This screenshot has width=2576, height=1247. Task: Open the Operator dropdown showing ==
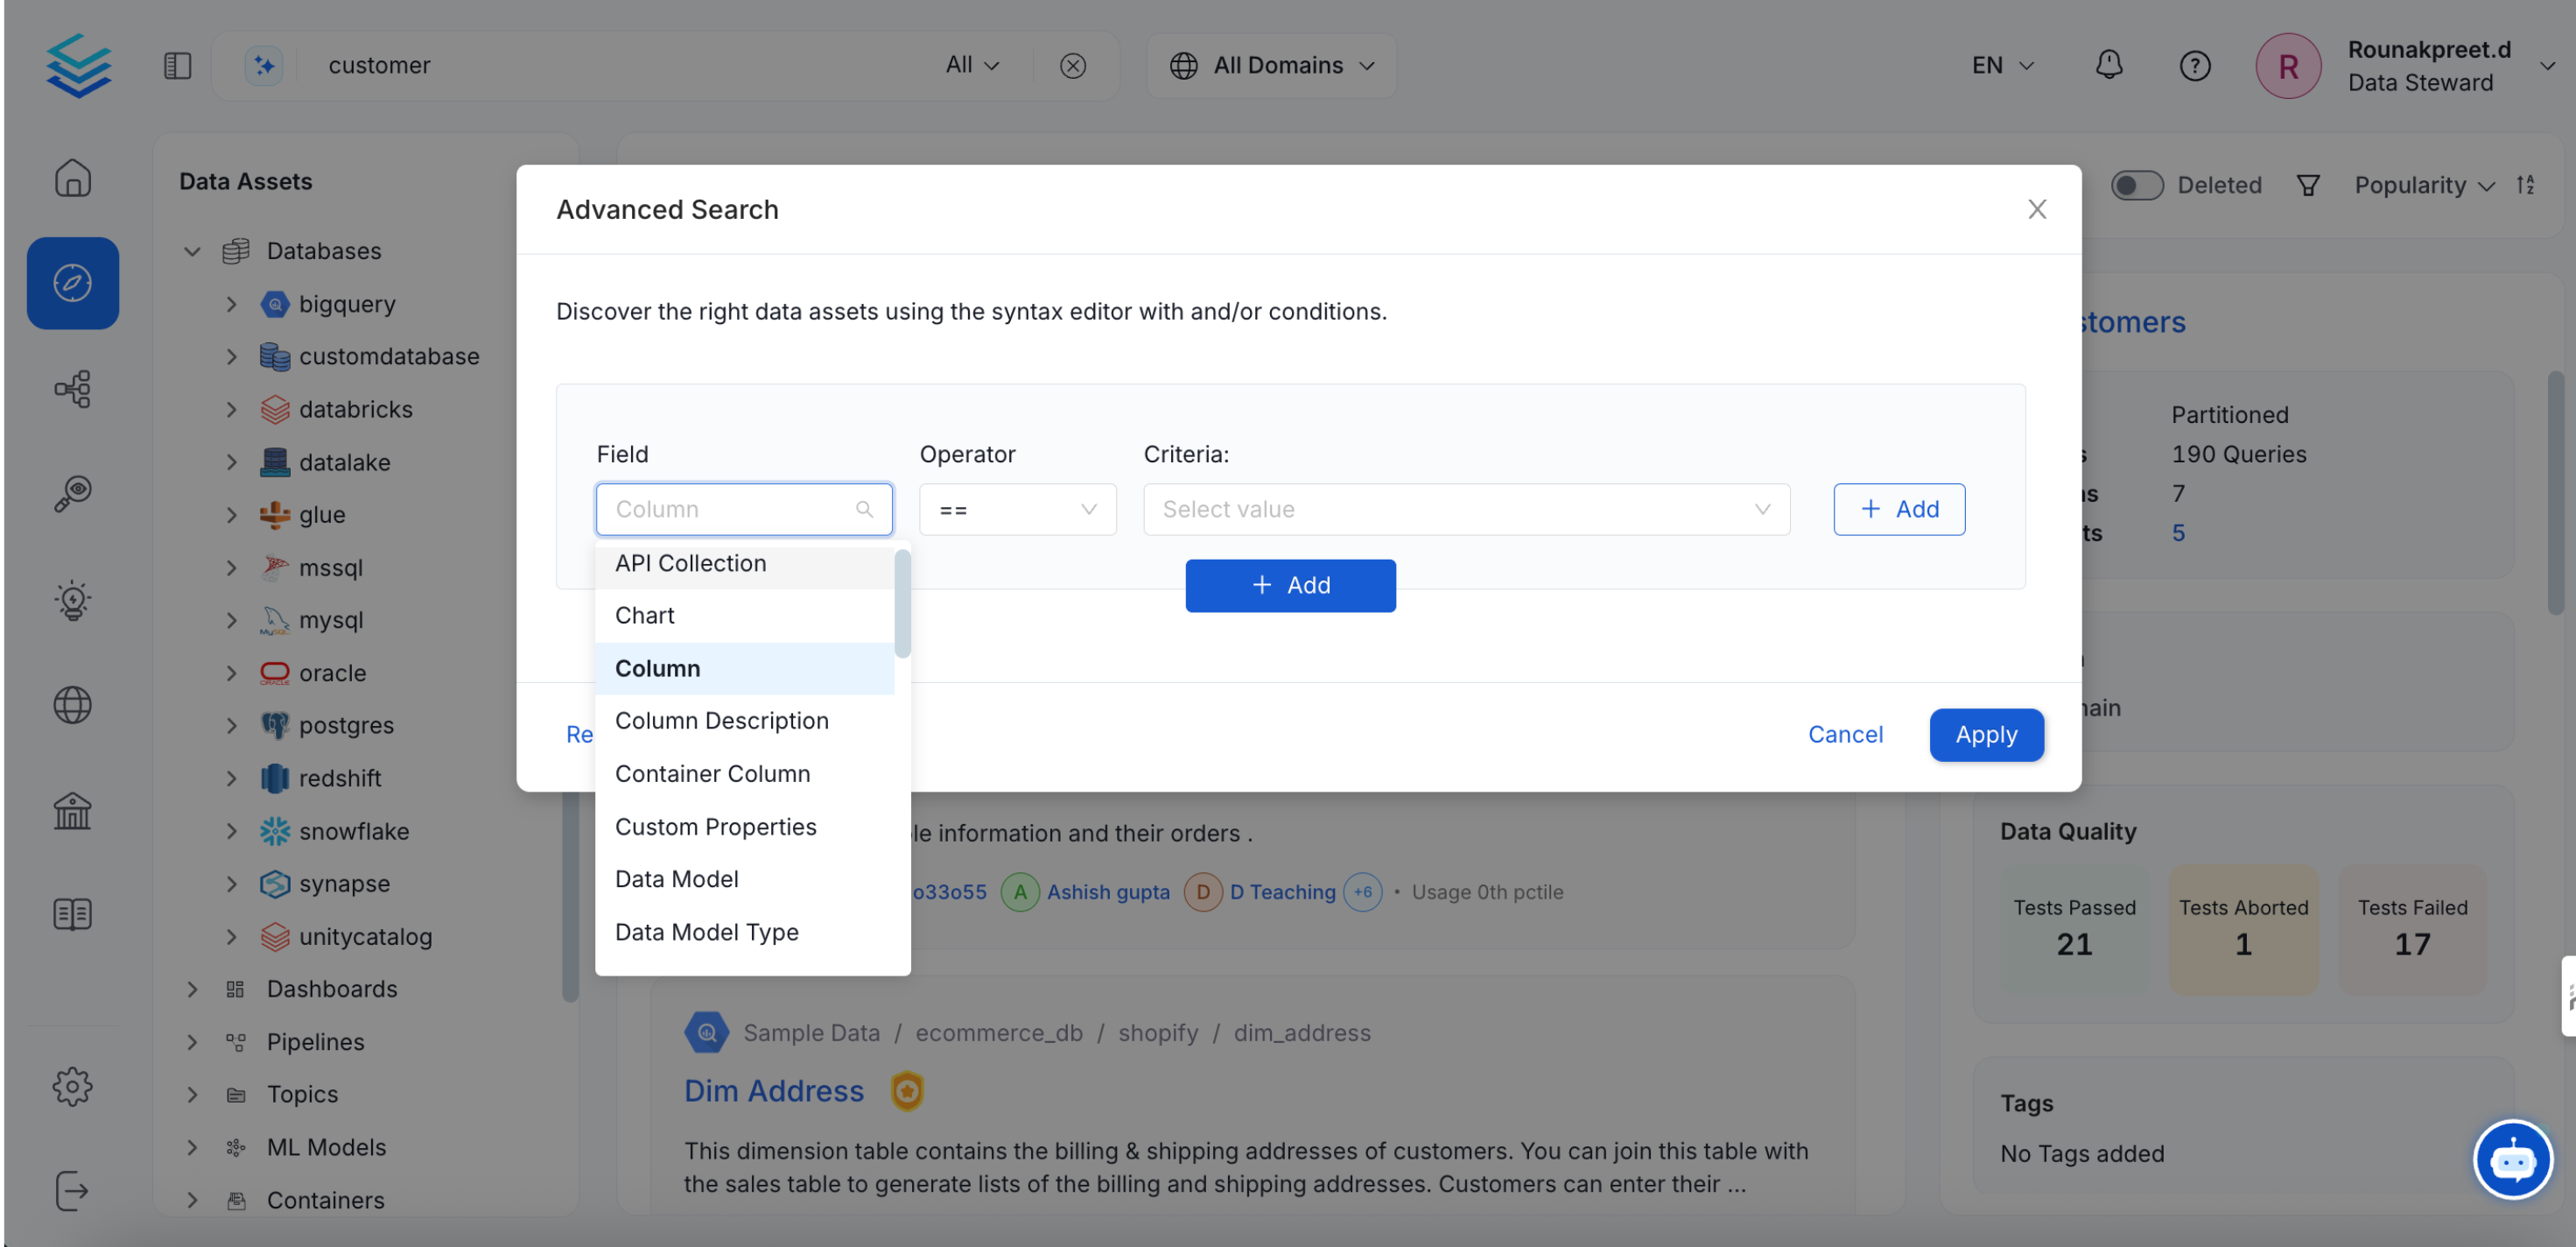pyautogui.click(x=1017, y=509)
